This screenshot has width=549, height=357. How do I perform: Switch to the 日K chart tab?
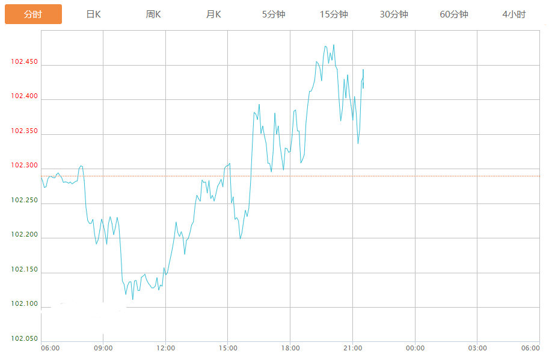tap(93, 14)
